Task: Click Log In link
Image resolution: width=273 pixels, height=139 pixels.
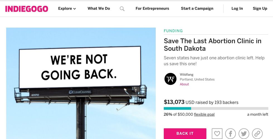Action: (237, 9)
